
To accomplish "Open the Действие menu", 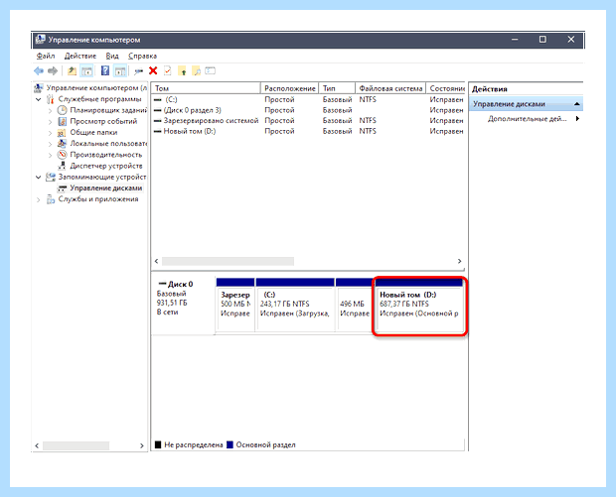I will pyautogui.click(x=80, y=56).
